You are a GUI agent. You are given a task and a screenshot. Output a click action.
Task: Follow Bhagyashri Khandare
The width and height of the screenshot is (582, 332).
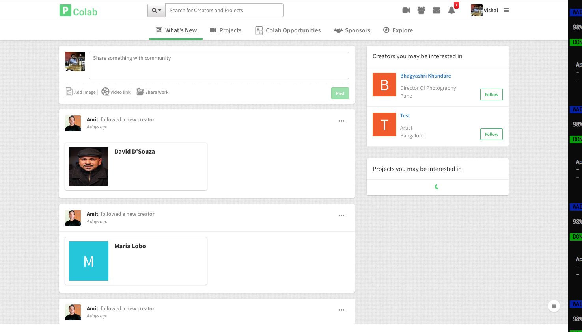click(491, 95)
